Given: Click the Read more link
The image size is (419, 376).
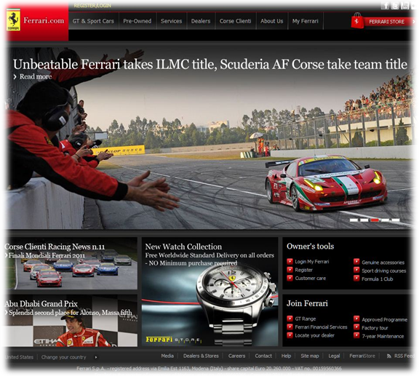Looking at the screenshot, I should 36,76.
